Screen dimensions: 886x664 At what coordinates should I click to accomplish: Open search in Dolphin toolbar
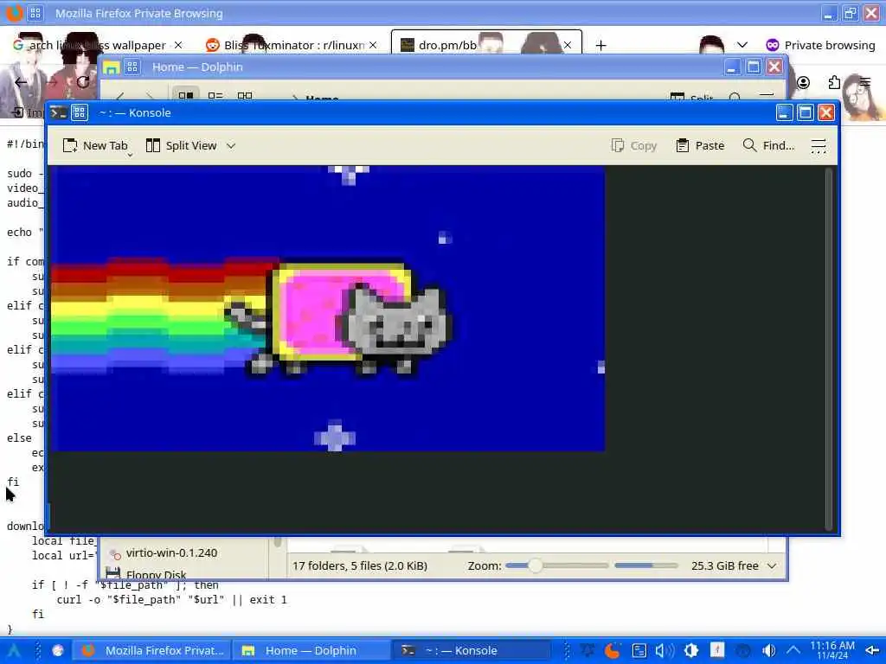(735, 97)
